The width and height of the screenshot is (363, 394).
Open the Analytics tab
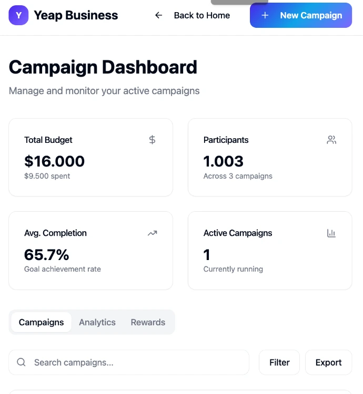tap(97, 322)
